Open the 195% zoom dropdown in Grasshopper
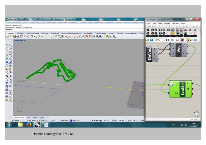 164,40
